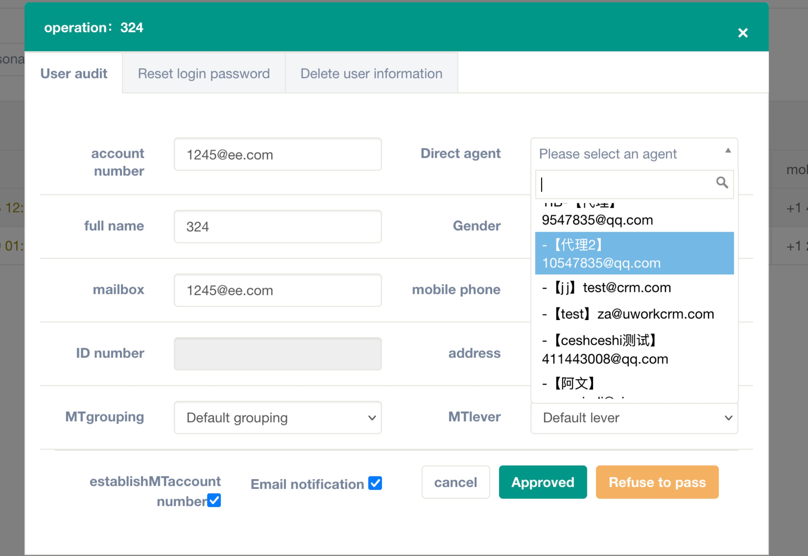The width and height of the screenshot is (808, 556).
Task: Collapse the Direct agent dropdown arrow
Action: point(728,151)
